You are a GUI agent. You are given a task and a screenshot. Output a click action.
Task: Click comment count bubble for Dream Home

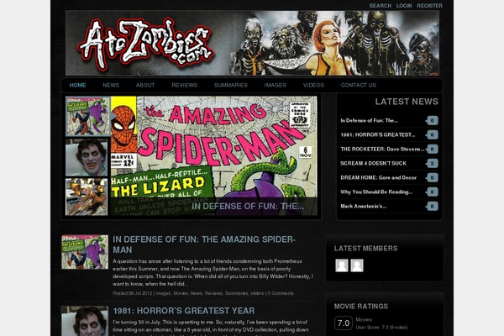(x=432, y=177)
